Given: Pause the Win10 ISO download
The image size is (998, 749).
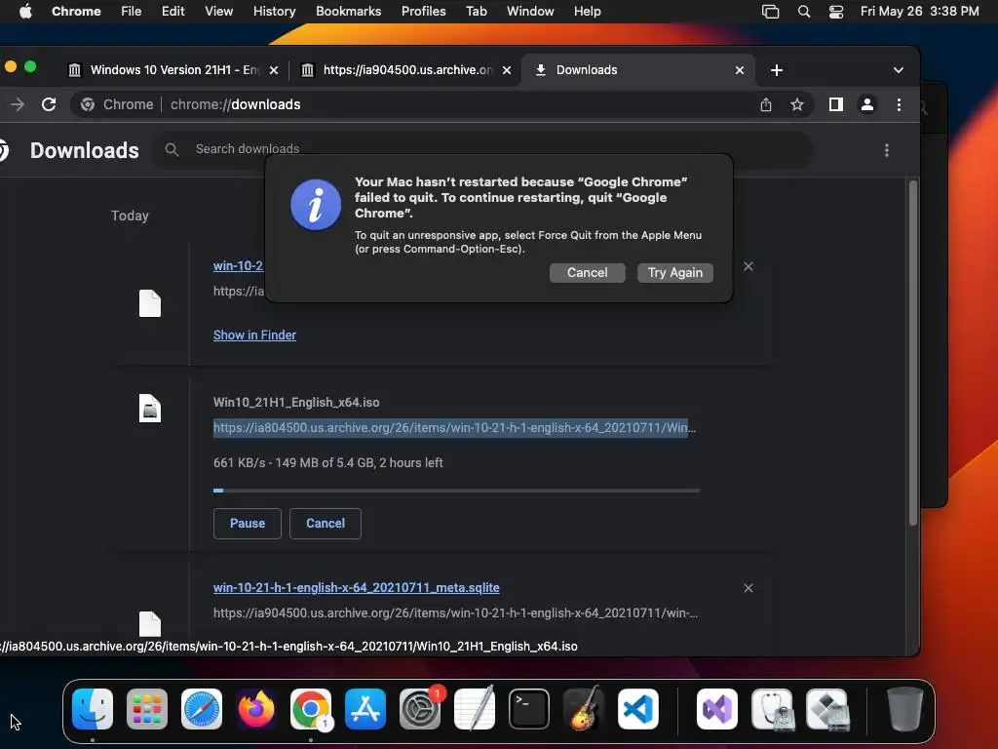Looking at the screenshot, I should pos(247,524).
